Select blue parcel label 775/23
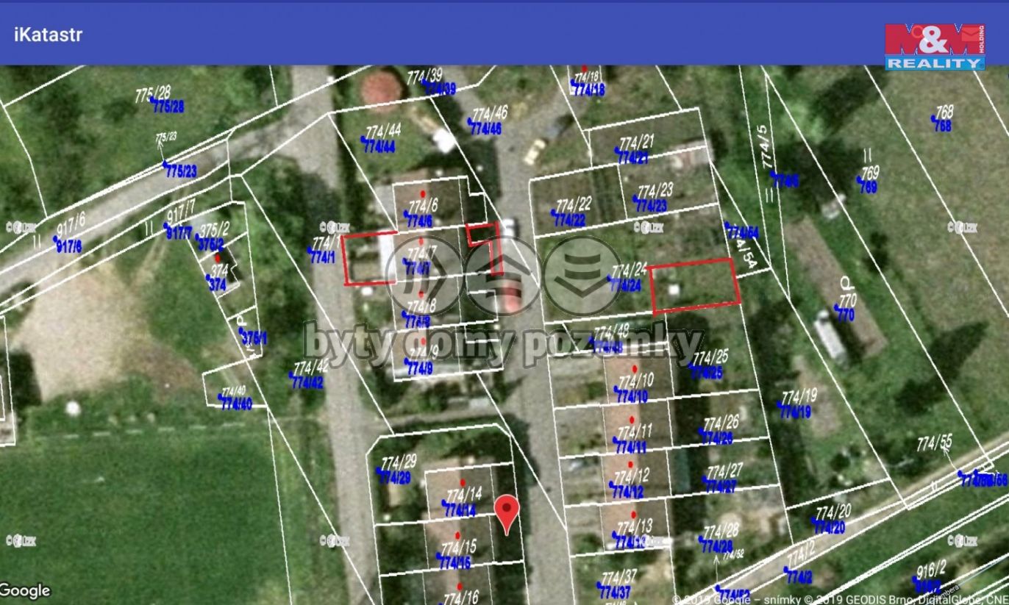 (x=180, y=171)
